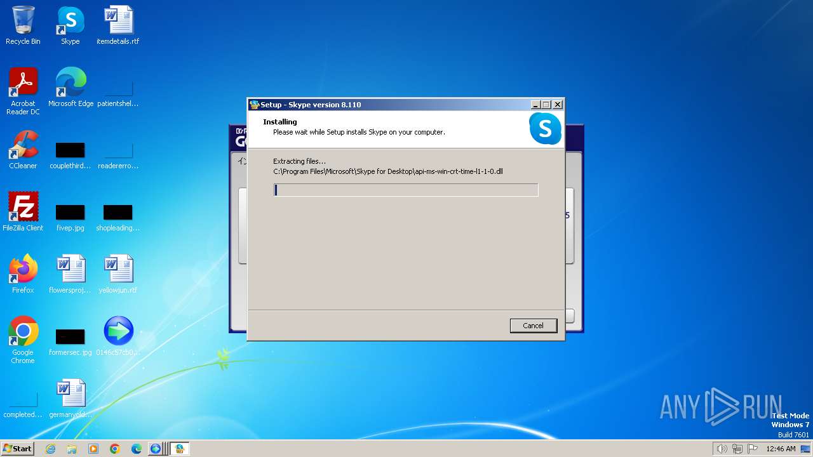Open Google Chrome from the taskbar
This screenshot has width=813, height=457.
pos(115,449)
